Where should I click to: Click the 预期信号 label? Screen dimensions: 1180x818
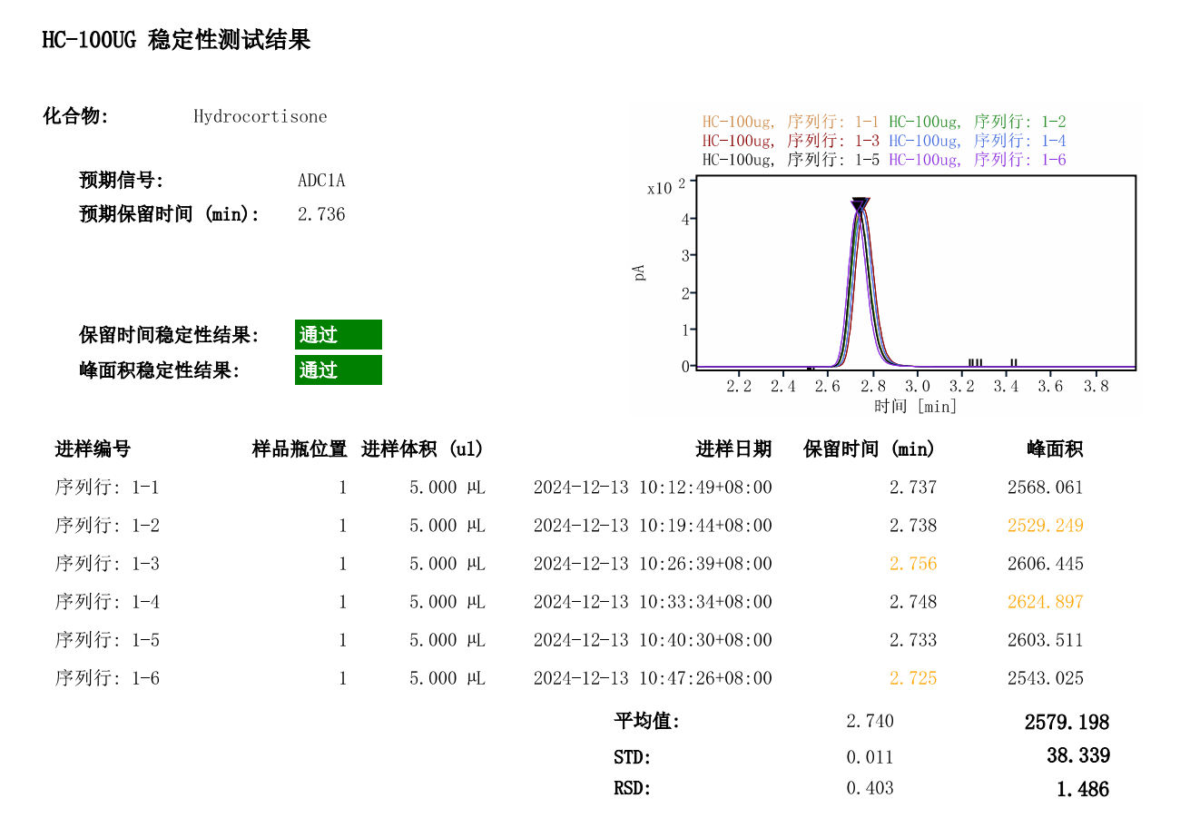pyautogui.click(x=122, y=180)
